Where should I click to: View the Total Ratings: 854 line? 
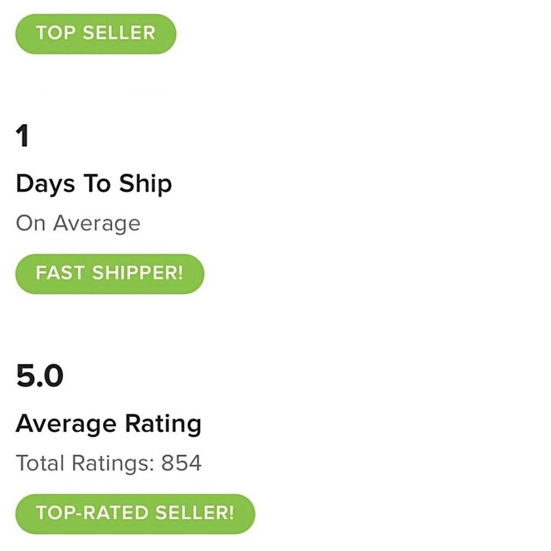click(109, 463)
